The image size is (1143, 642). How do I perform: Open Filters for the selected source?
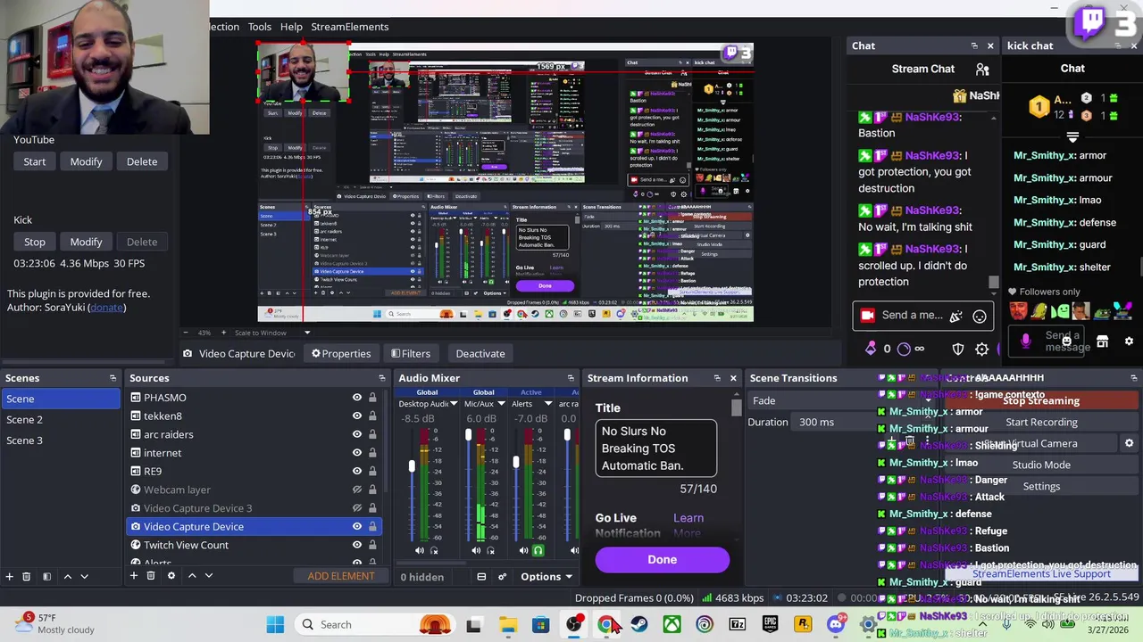pyautogui.click(x=411, y=354)
